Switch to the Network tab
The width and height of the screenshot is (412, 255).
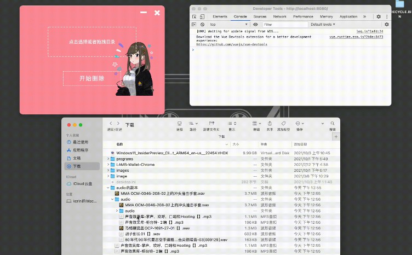click(x=279, y=17)
